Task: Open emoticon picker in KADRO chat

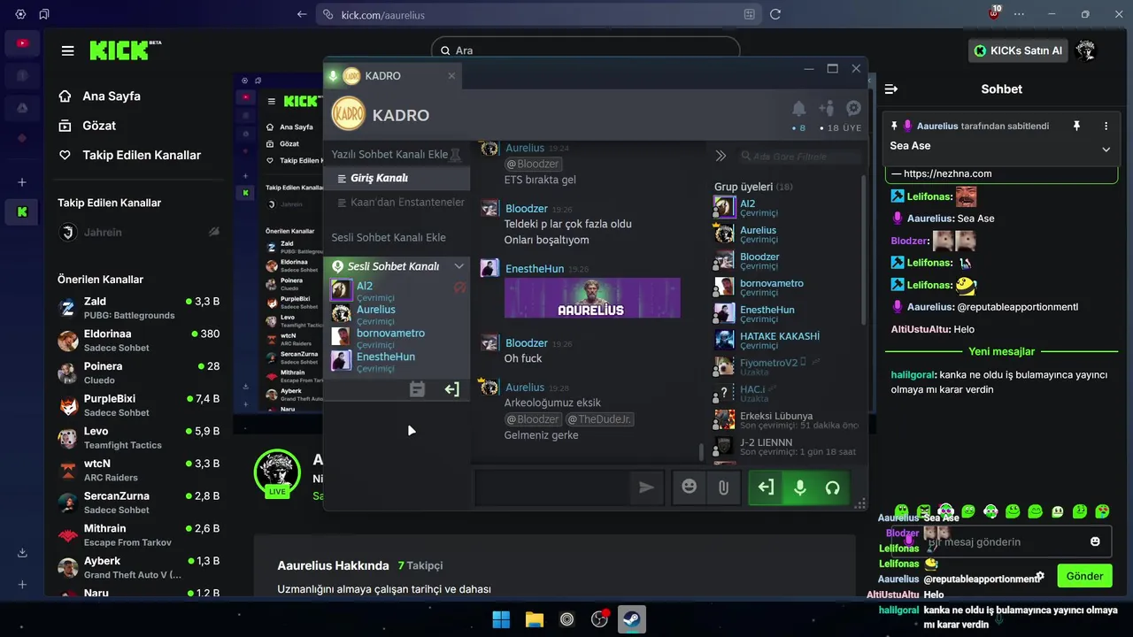Action: tap(689, 487)
